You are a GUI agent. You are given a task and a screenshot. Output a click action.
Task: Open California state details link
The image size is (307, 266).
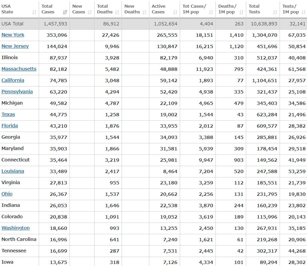13,80
